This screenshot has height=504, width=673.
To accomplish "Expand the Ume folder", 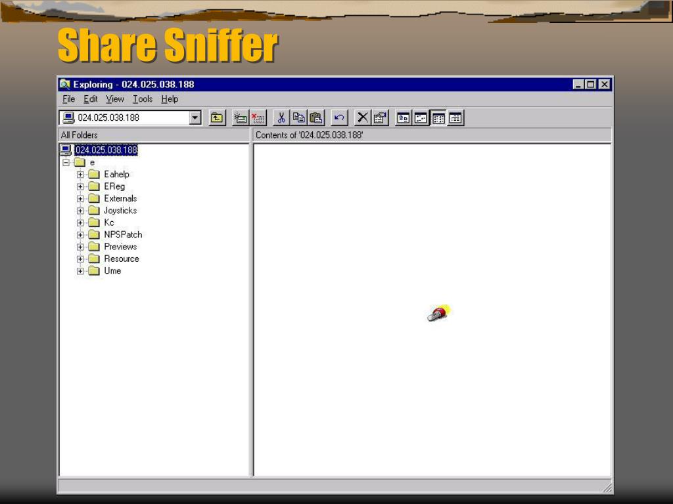I will click(80, 271).
